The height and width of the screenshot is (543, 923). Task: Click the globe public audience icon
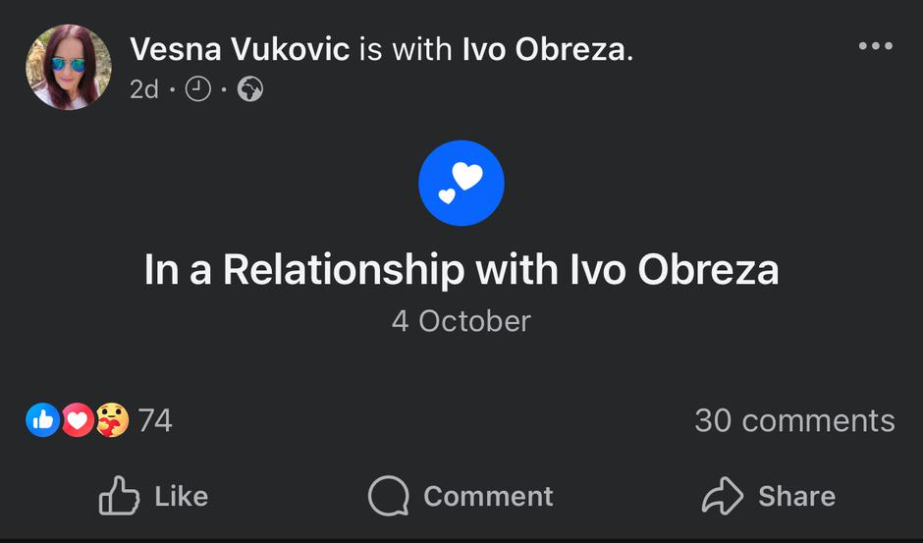point(250,90)
